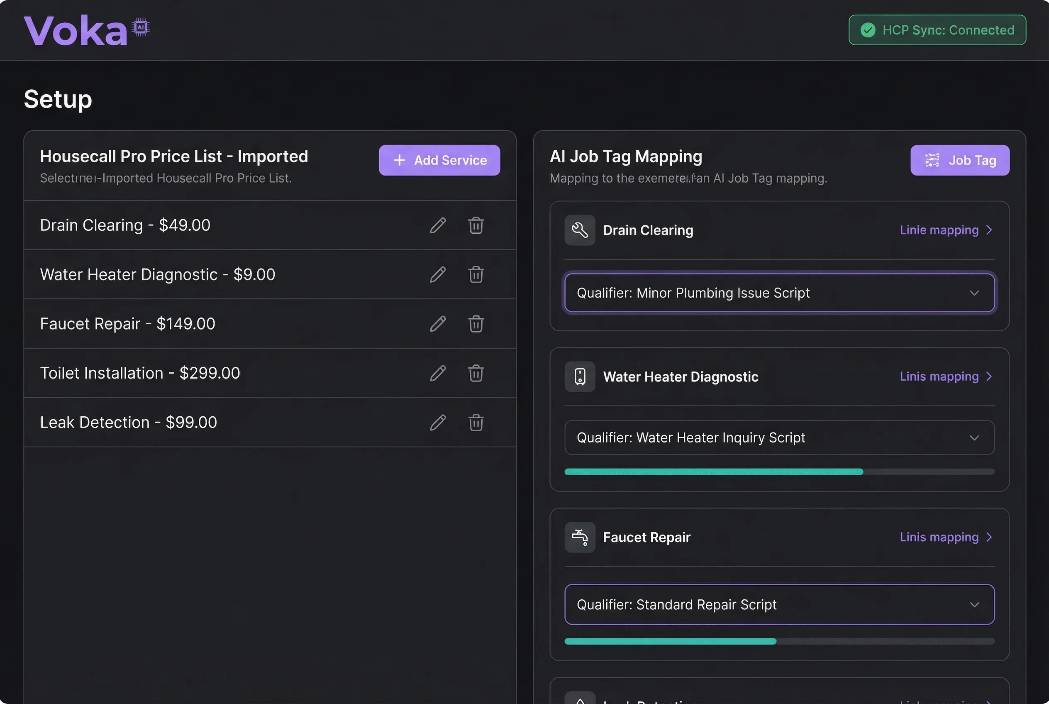Edit the Toilet Installation price
The image size is (1049, 704).
[438, 373]
